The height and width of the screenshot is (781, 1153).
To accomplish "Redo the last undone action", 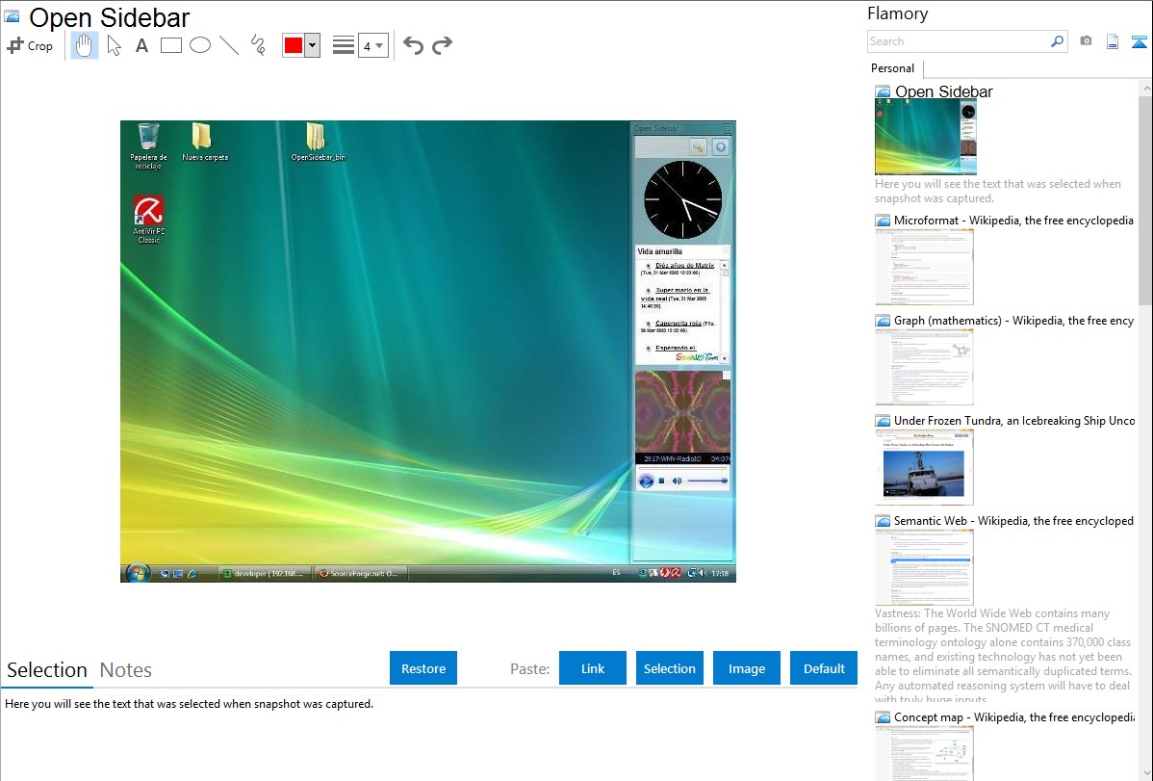I will (x=442, y=45).
